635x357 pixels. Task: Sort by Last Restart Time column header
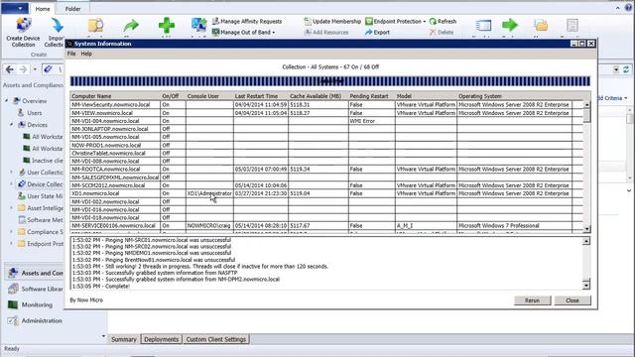(260, 96)
